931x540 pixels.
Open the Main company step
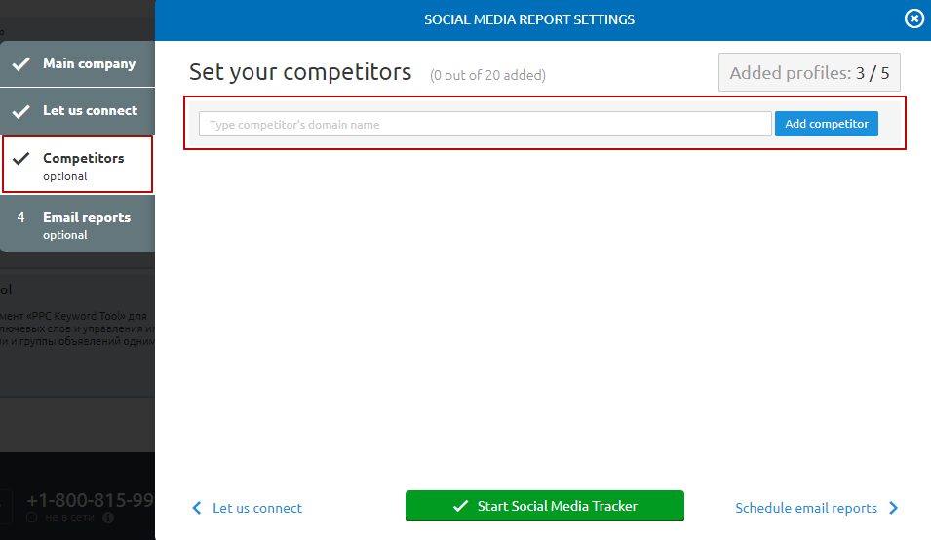(x=77, y=63)
